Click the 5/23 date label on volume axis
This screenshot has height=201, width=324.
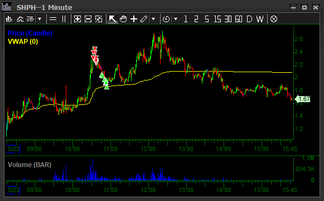pos(13,190)
